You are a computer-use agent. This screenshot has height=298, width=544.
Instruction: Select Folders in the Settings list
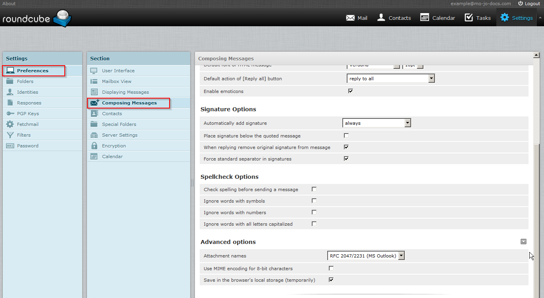25,81
